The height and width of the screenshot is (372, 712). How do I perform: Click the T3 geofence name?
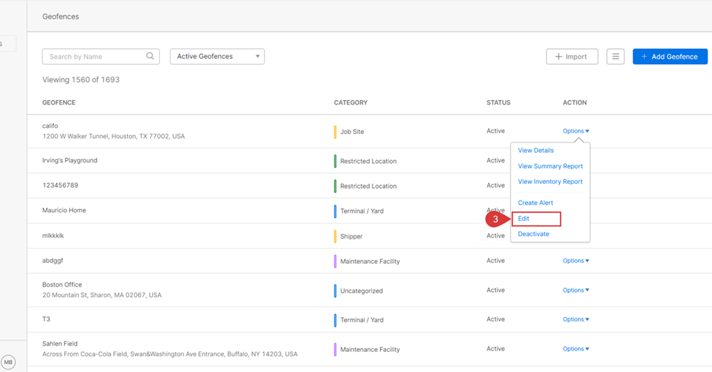click(x=46, y=319)
